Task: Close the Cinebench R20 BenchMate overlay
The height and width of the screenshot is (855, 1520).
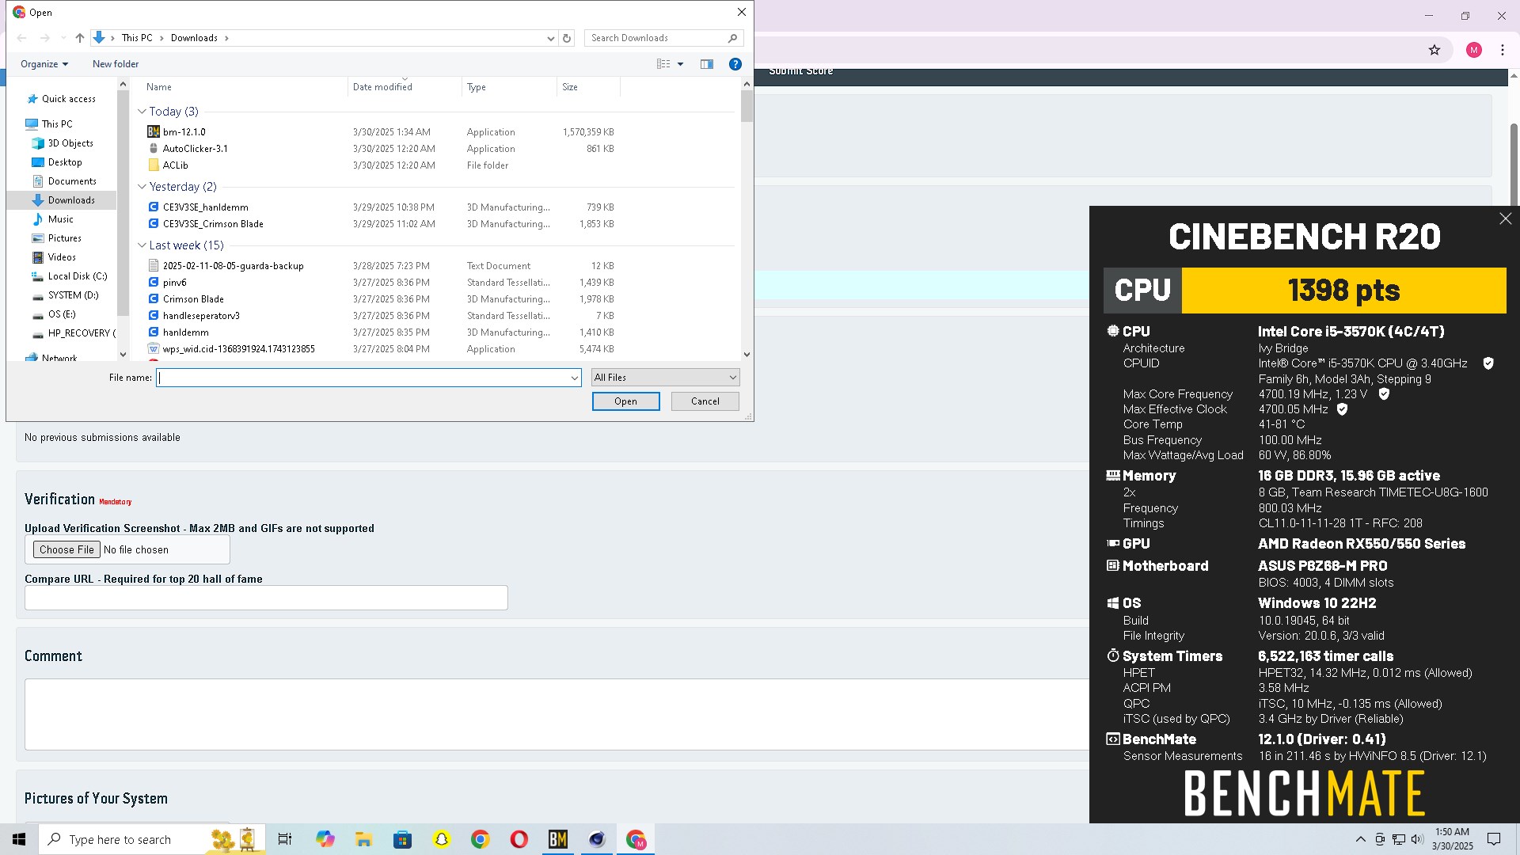Action: coord(1505,218)
